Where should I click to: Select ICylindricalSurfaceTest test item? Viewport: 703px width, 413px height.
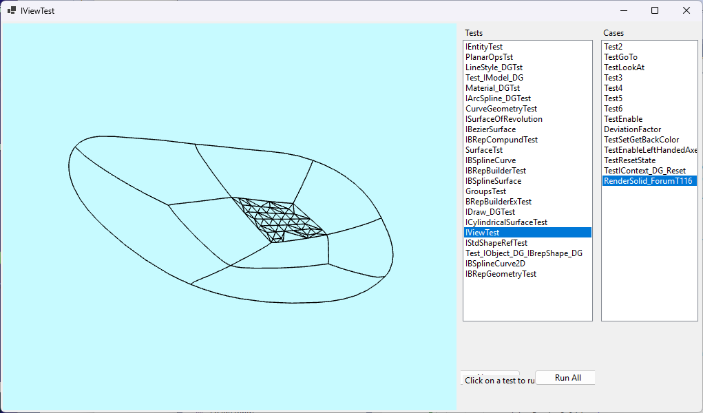tap(506, 222)
